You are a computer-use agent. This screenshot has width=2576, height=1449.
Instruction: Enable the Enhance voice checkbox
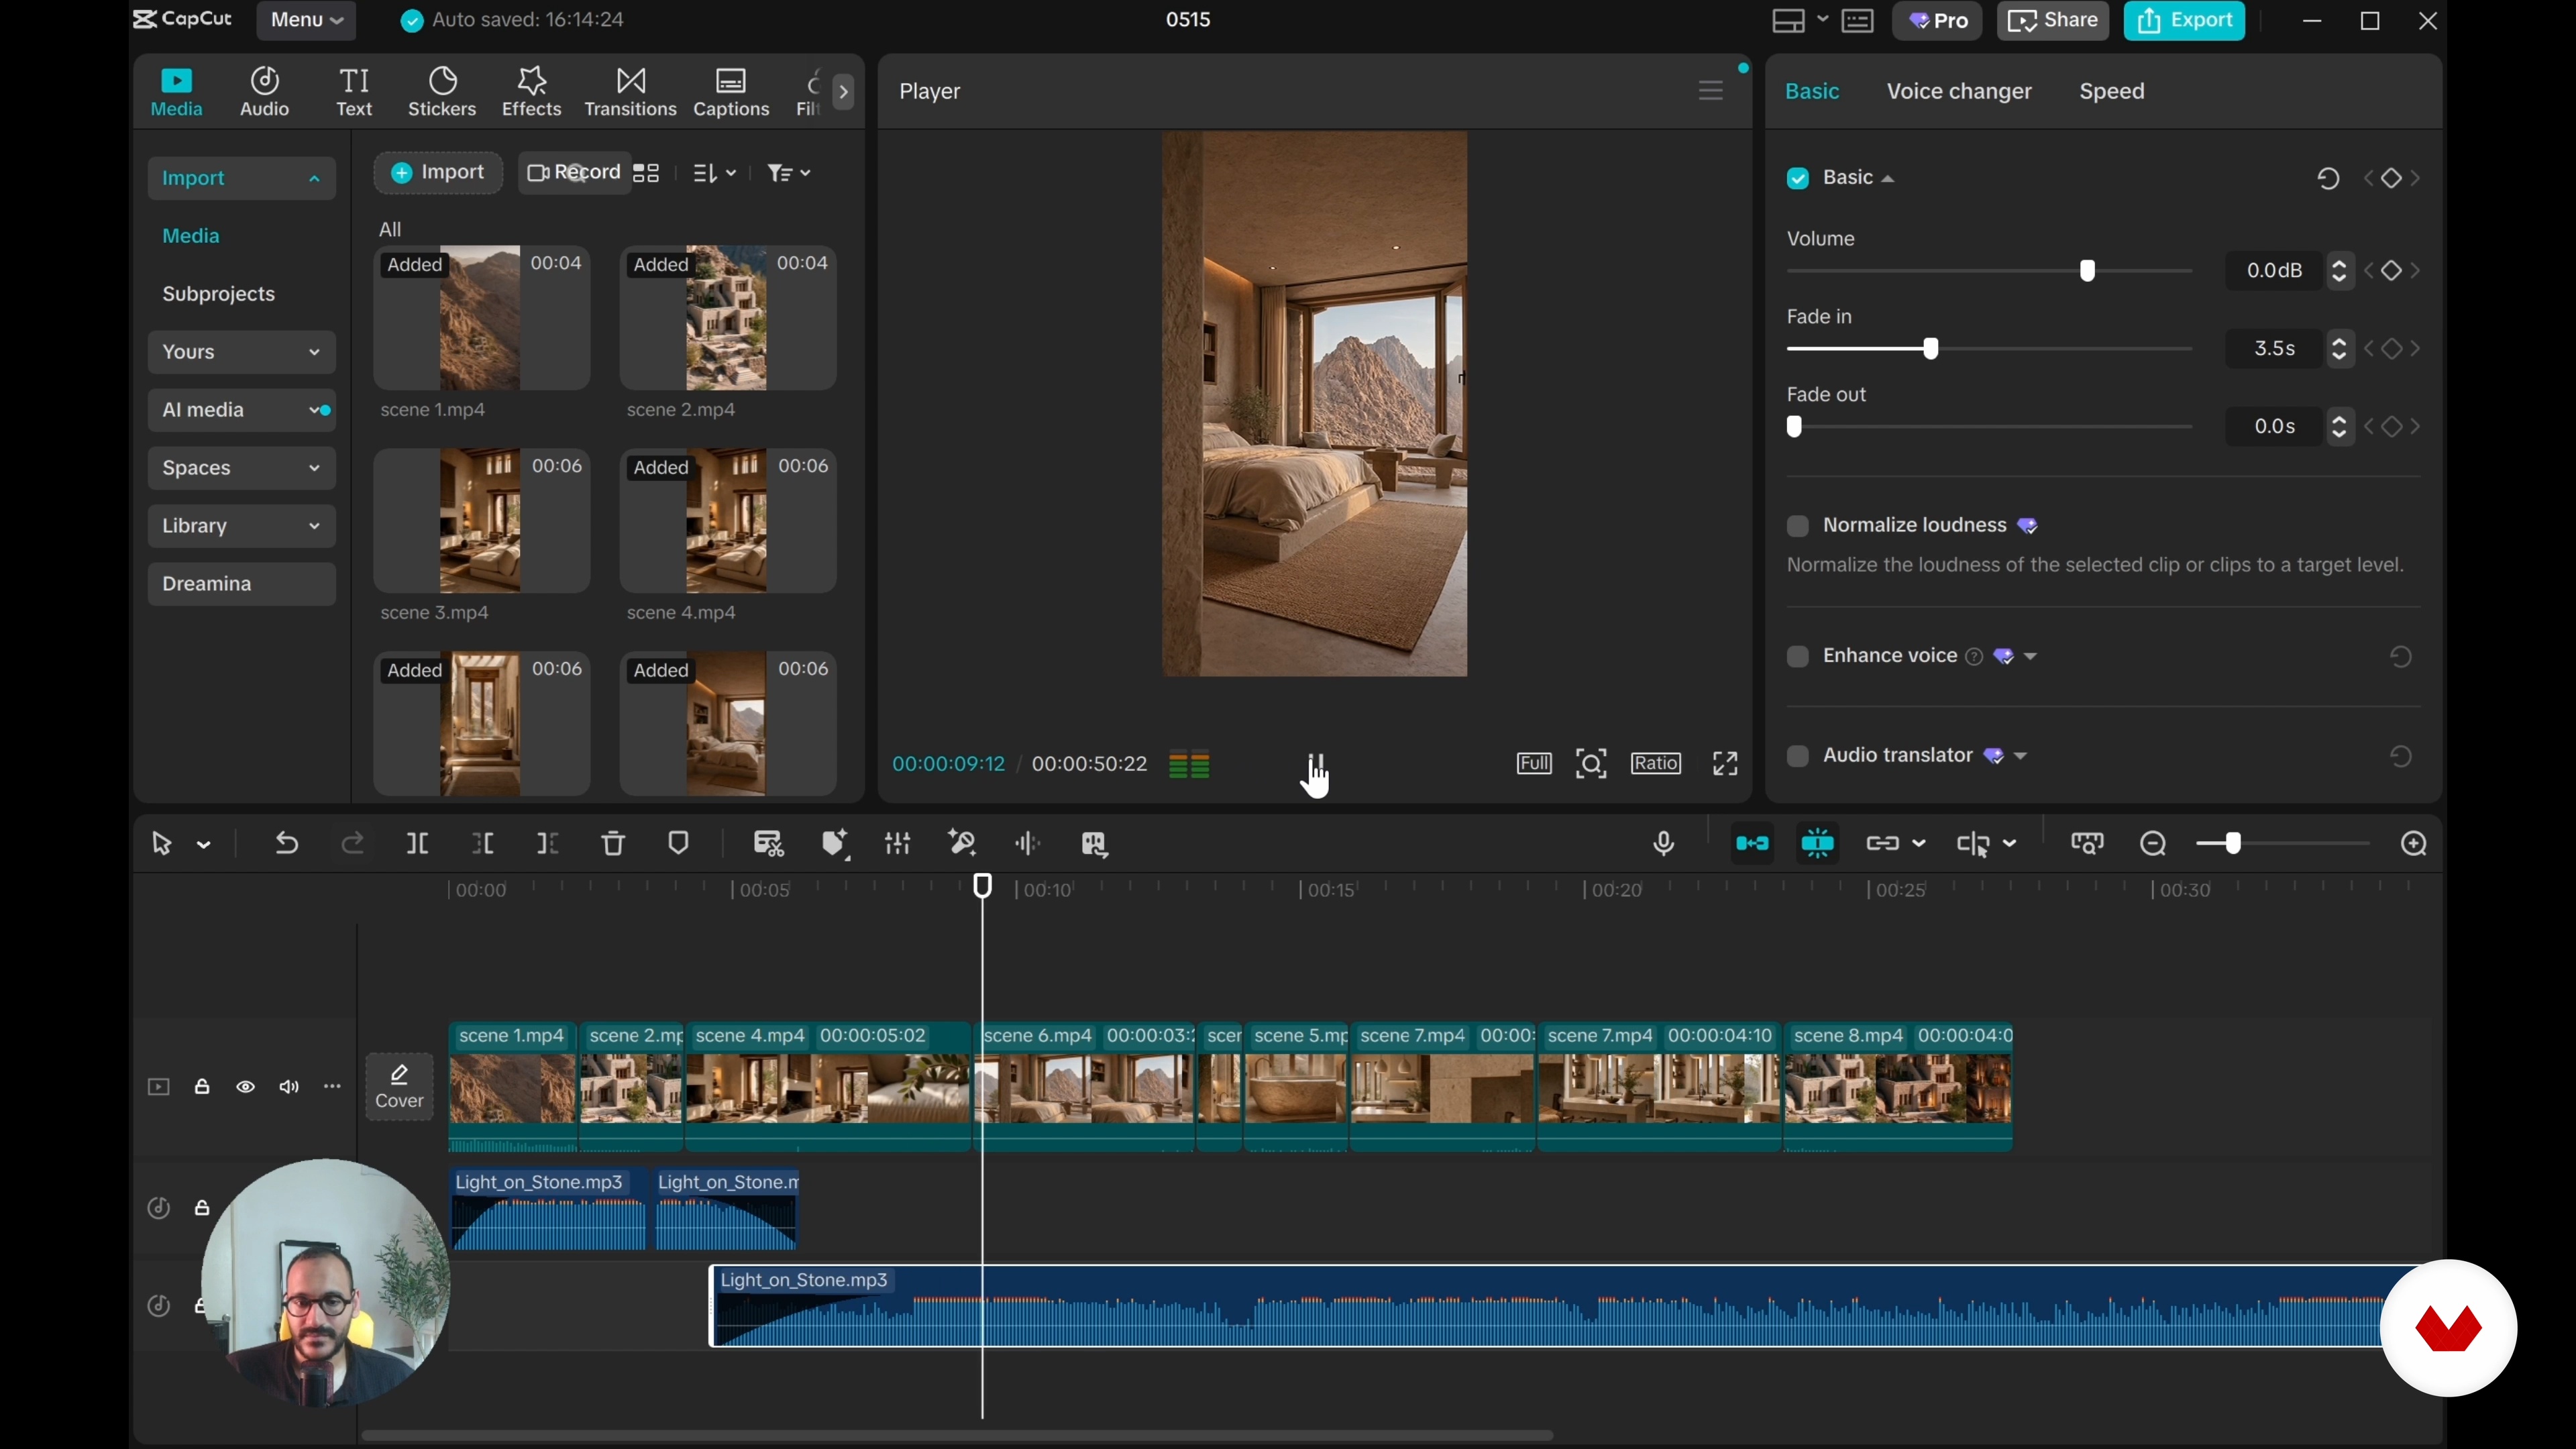1798,657
